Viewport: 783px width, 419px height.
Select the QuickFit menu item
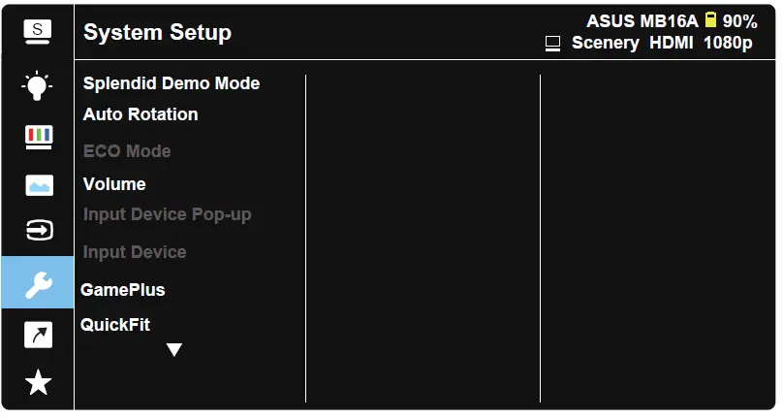pyautogui.click(x=115, y=325)
